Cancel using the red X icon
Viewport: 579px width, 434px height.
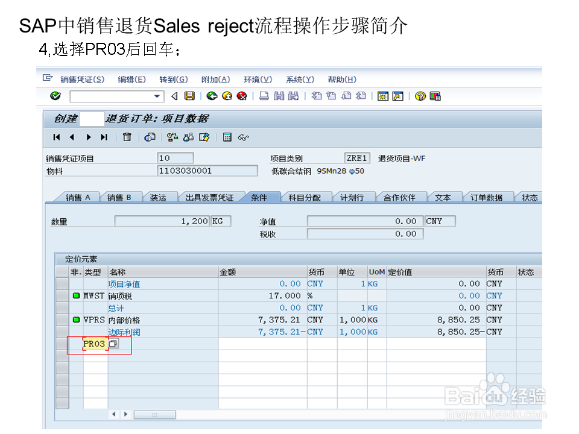(241, 96)
